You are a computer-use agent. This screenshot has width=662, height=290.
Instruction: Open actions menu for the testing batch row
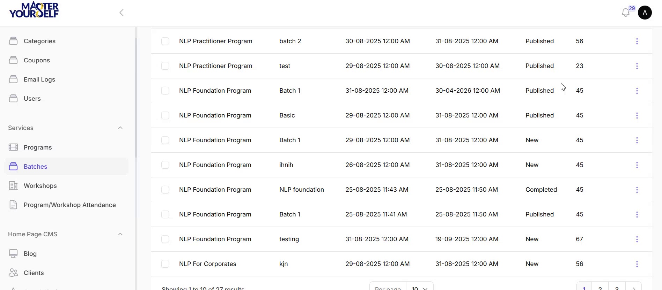(637, 239)
